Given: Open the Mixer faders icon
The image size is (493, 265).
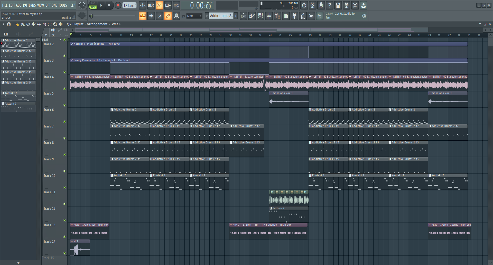Looking at the screenshot, I should [x=269, y=16].
